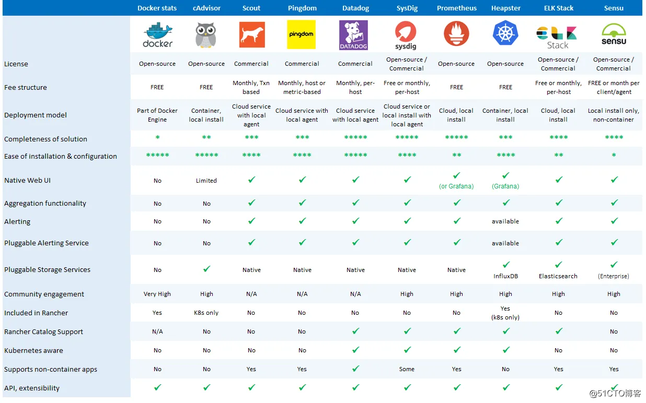The image size is (646, 403).
Task: Select the ELK Stack column header
Action: click(558, 8)
